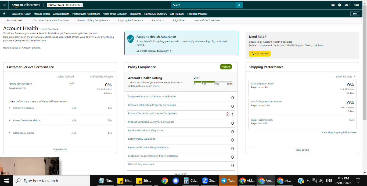Click Late Shipment Rate metric
367x186 pixels.
(x=262, y=84)
